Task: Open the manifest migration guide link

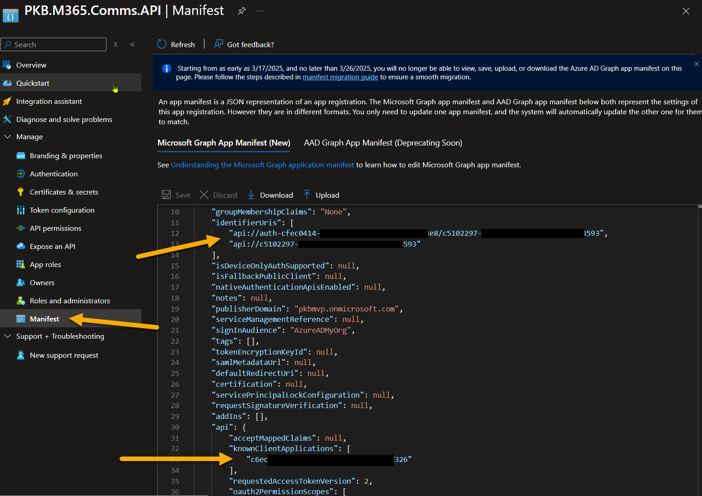Action: pyautogui.click(x=340, y=77)
